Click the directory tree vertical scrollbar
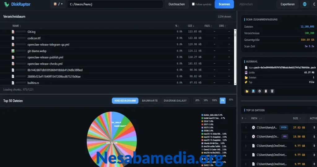The image size is (317, 167). pos(235,57)
